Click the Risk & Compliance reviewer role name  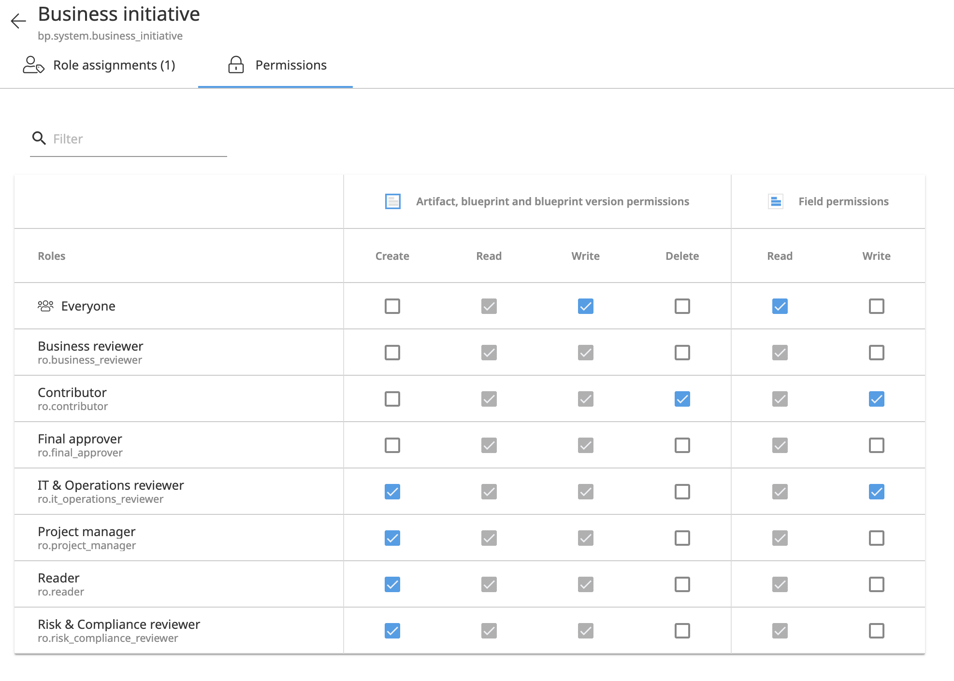(119, 624)
